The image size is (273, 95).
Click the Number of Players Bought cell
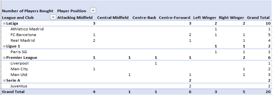tap(28, 11)
